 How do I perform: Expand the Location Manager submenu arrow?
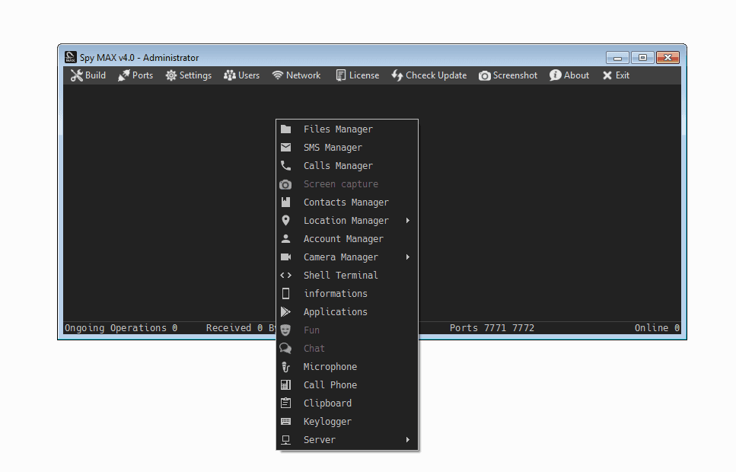[x=408, y=221]
